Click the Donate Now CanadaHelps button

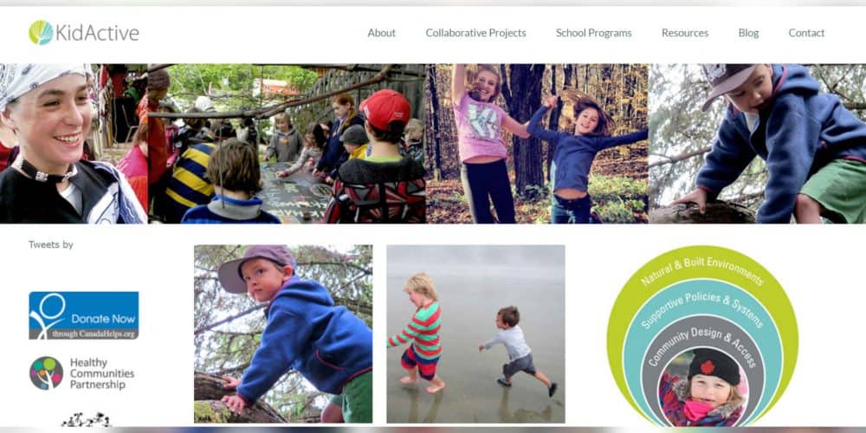[84, 315]
